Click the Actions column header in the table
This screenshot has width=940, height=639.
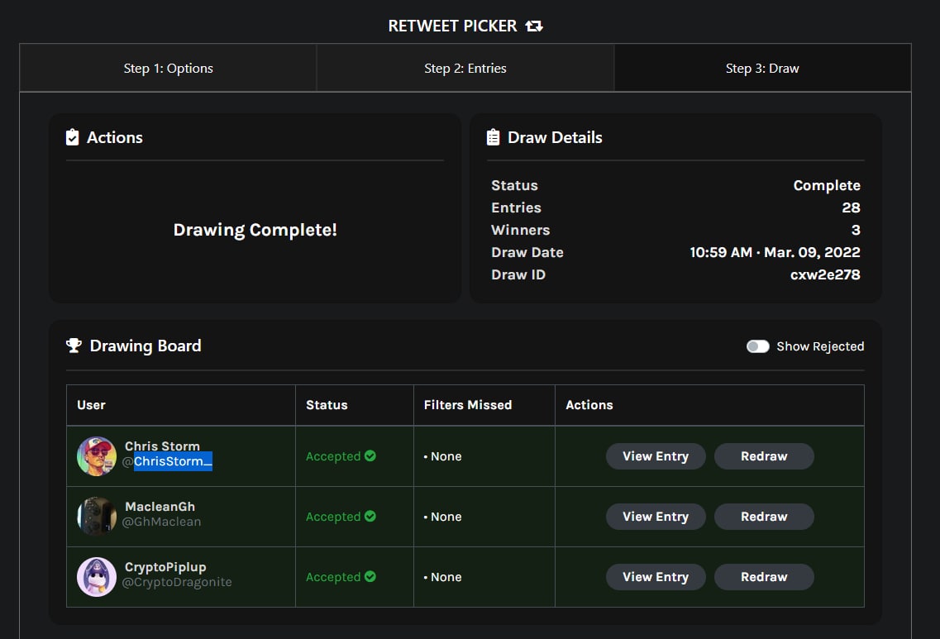click(589, 405)
